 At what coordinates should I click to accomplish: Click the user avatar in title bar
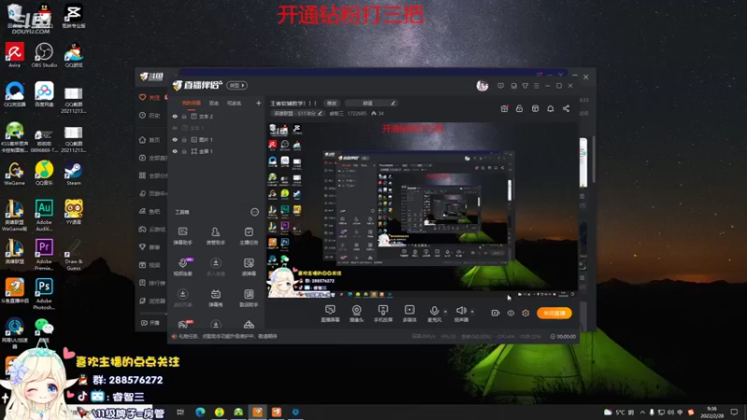click(x=482, y=86)
